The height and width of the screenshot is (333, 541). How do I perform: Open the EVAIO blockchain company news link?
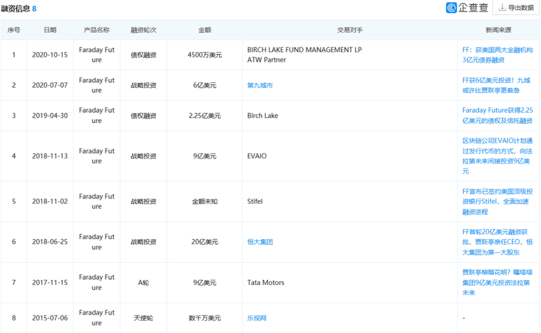(x=497, y=156)
